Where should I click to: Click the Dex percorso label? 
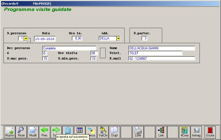[x=18, y=48]
